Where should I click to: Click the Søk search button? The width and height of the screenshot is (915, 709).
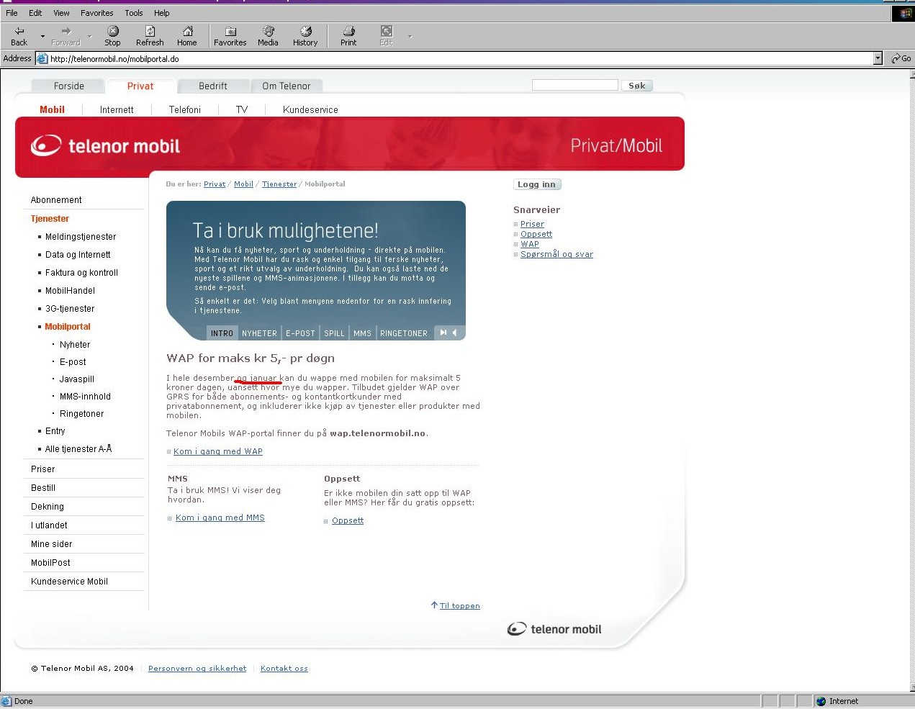[637, 86]
